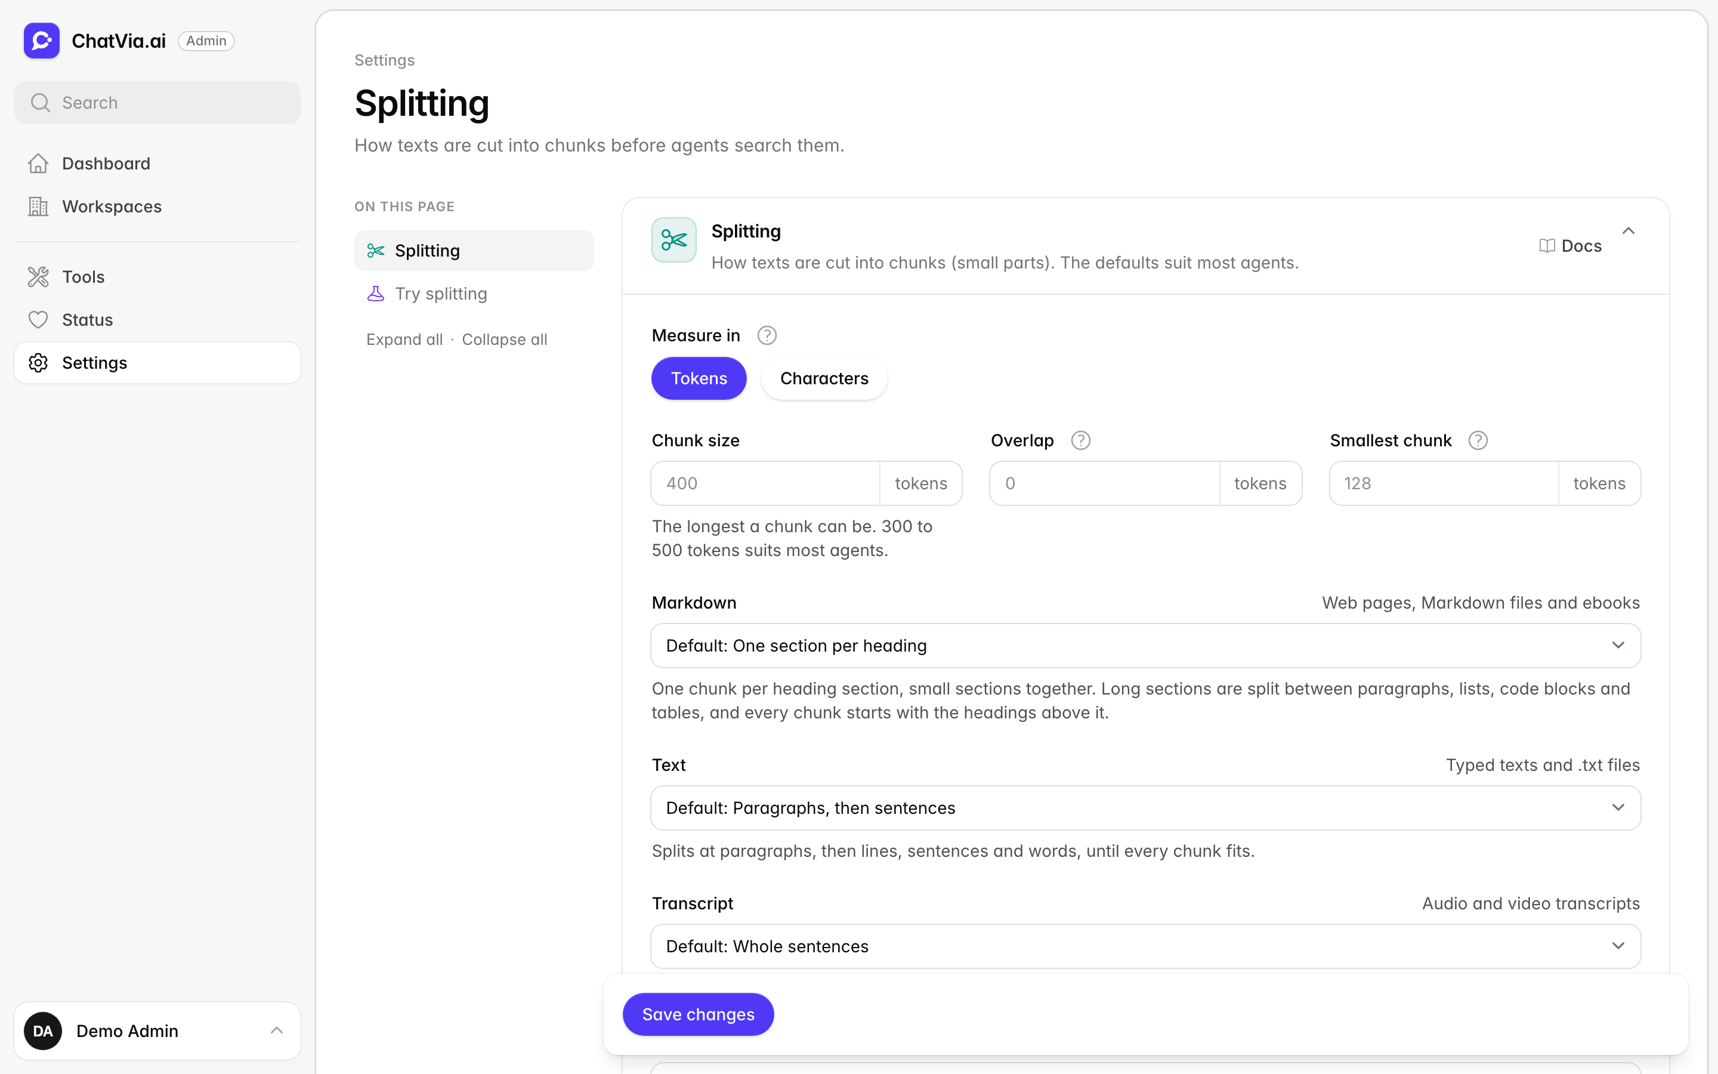Screen dimensions: 1718x1074
Task: Open the Transcript splitting dropdown
Action: [x=1145, y=946]
